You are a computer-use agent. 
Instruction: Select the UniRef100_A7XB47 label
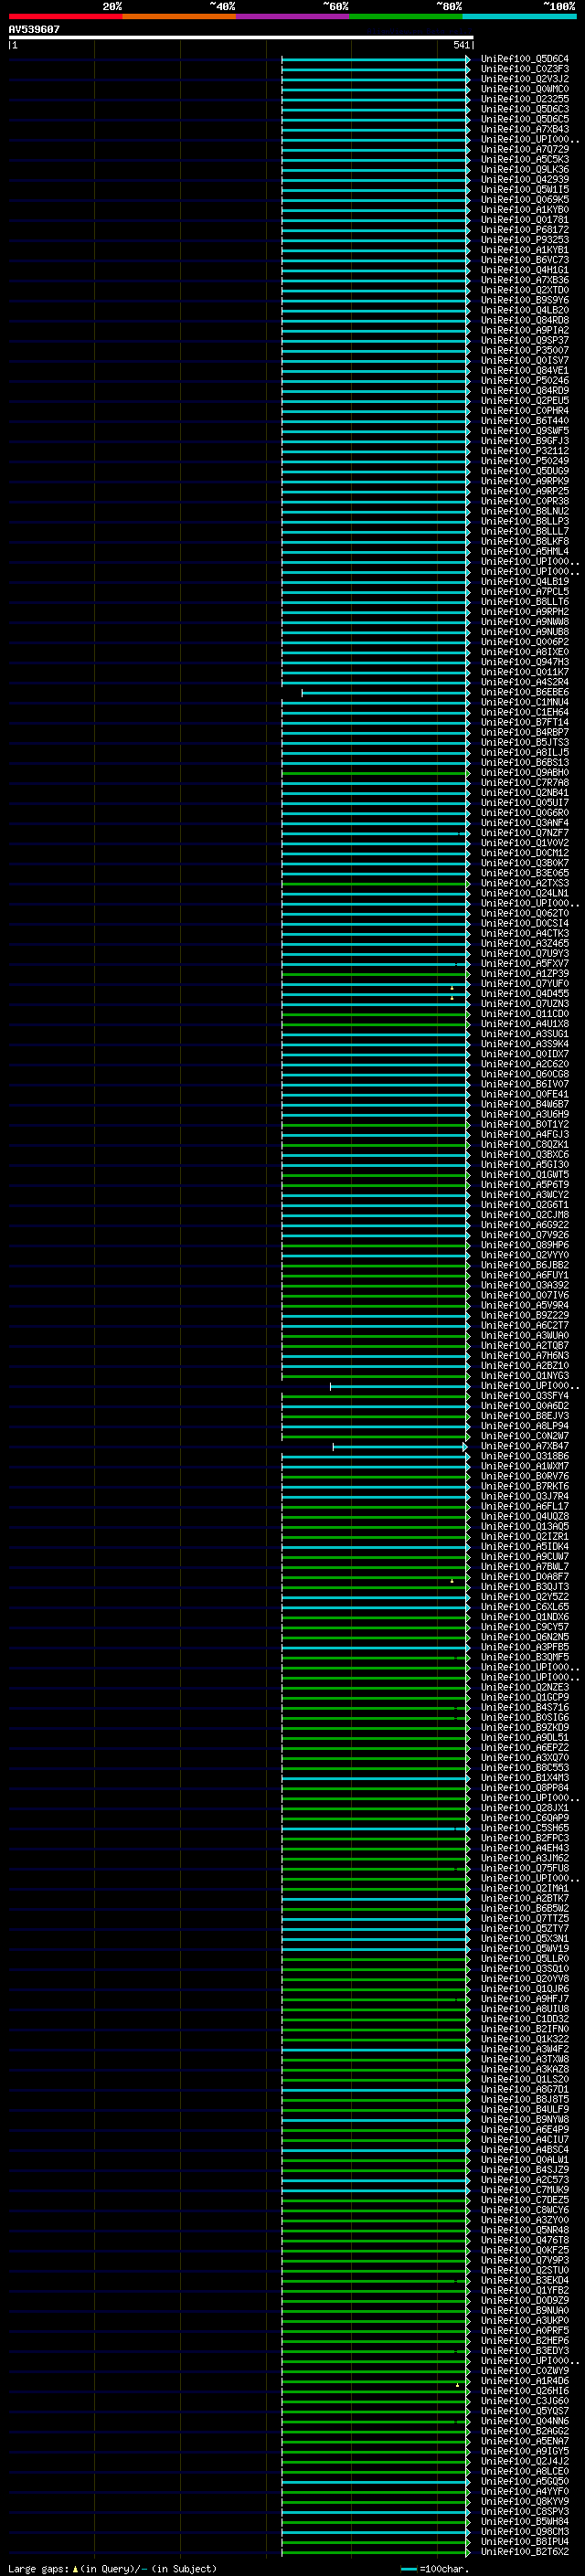(x=524, y=1446)
